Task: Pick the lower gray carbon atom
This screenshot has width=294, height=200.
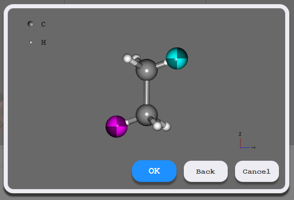Action: point(146,115)
